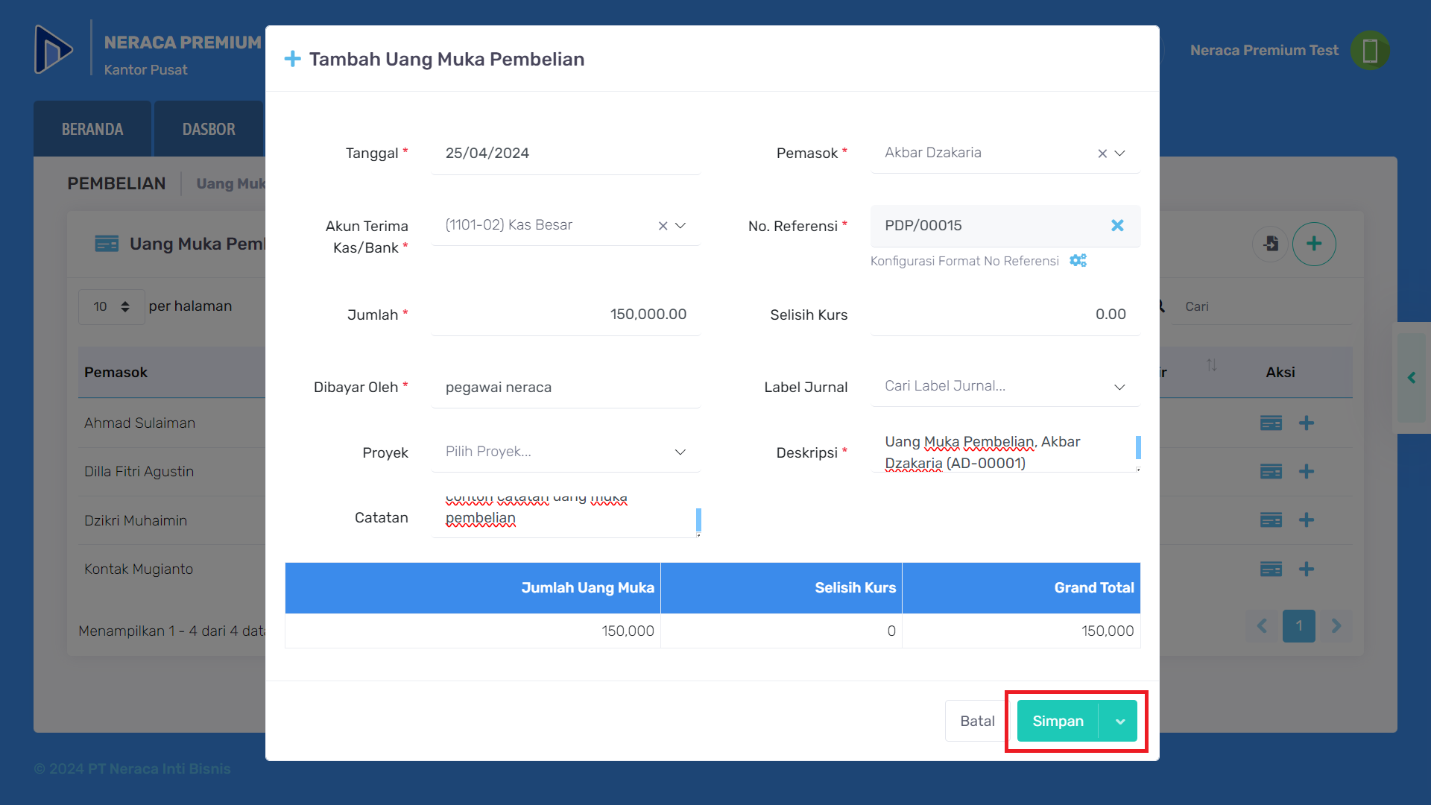Clear the selected Pemasok Akbar Dzakaria
Screen dimensions: 1431x805
click(x=1102, y=154)
